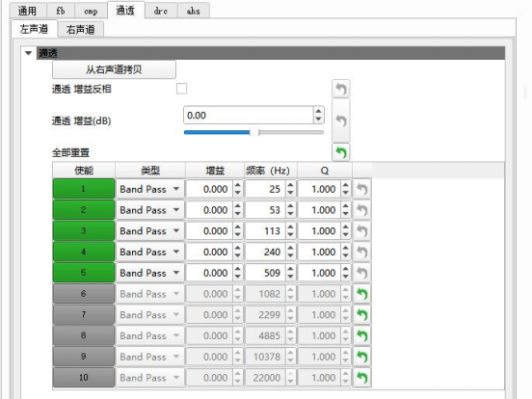Reset band 7 row with green undo icon
532x399 pixels.
[x=362, y=315]
